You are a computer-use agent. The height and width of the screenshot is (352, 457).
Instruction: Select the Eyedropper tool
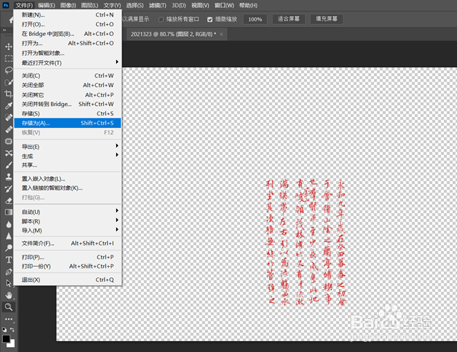[x=8, y=106]
